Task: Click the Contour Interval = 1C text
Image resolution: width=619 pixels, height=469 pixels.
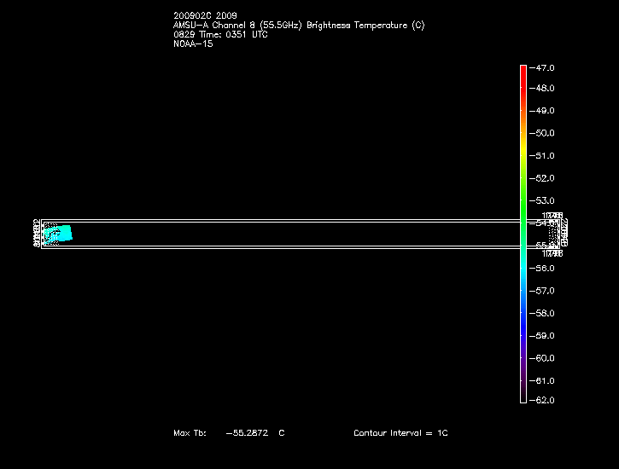Action: tap(400, 433)
